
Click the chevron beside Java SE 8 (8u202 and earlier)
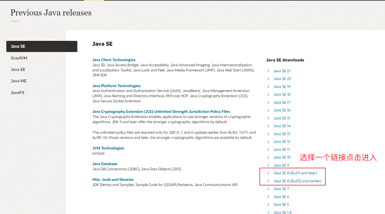[x=268, y=181]
